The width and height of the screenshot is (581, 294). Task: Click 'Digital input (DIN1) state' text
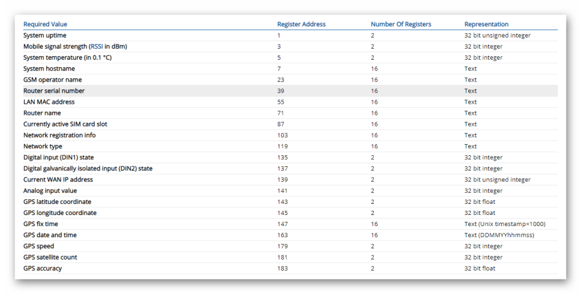(59, 158)
